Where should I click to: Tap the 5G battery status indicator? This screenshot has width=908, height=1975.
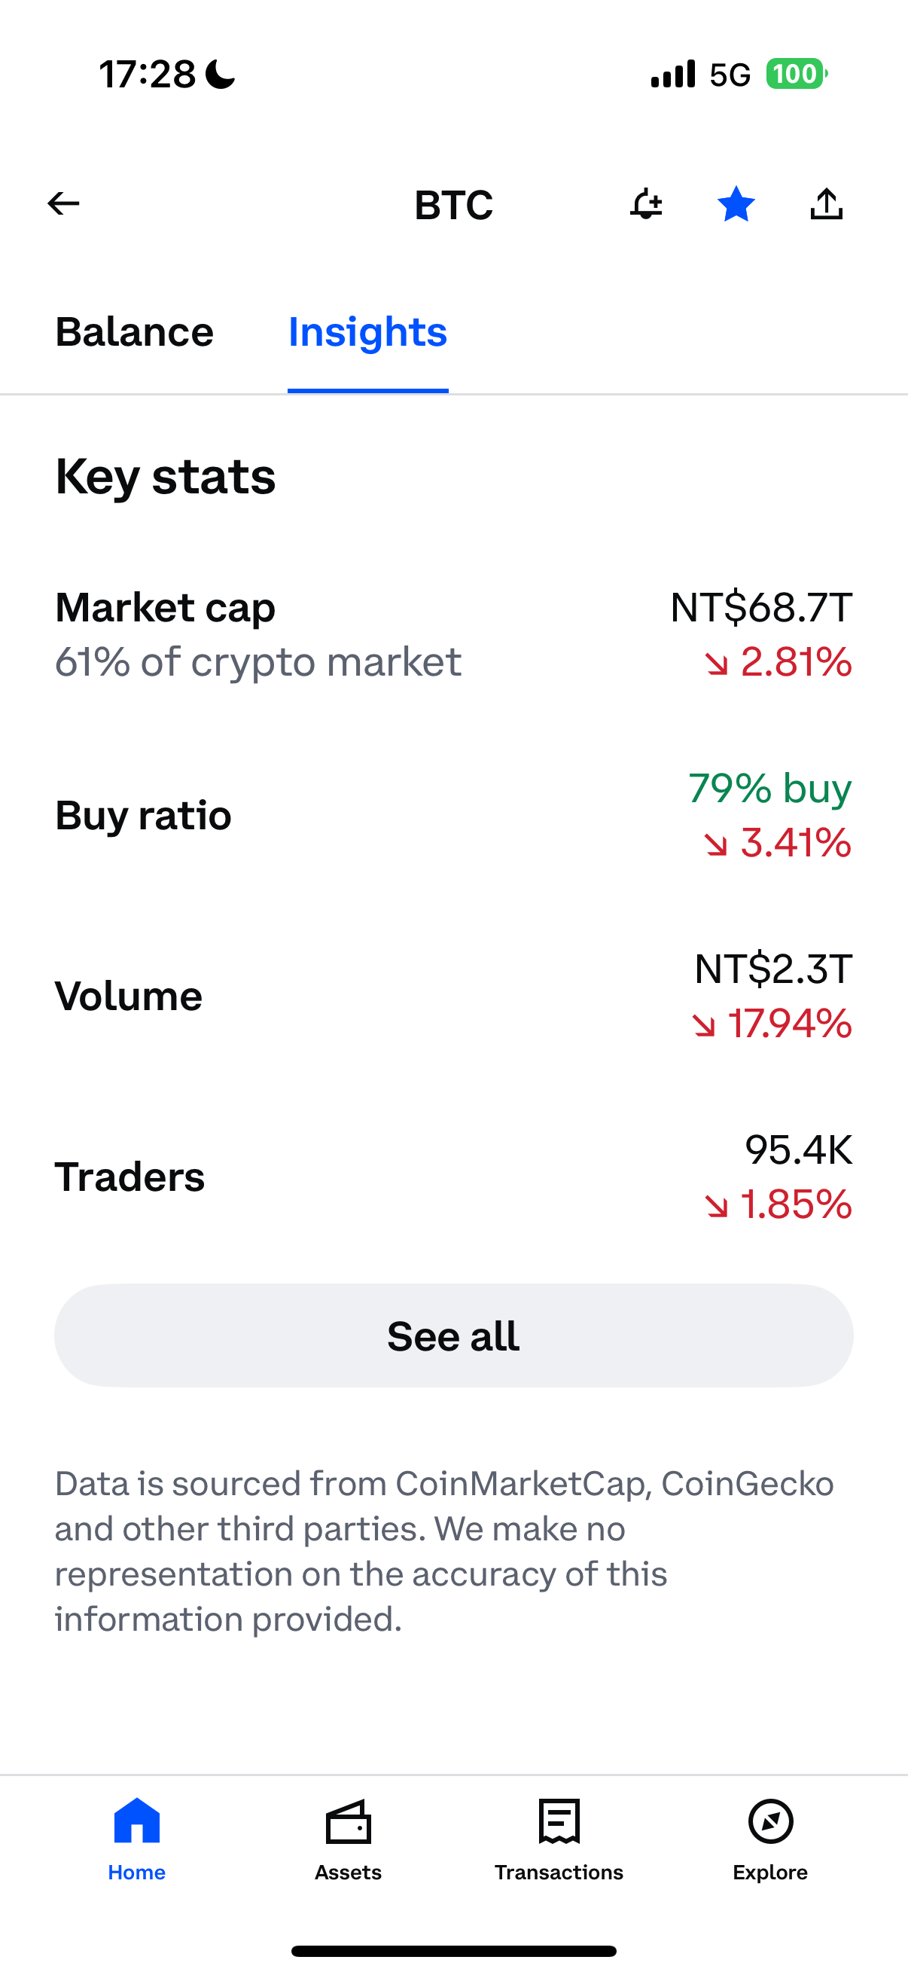(x=796, y=75)
